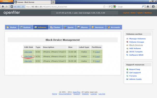Click the bookmarks sidebar icon in toolbar
The width and height of the screenshot is (157, 98).
153,6
